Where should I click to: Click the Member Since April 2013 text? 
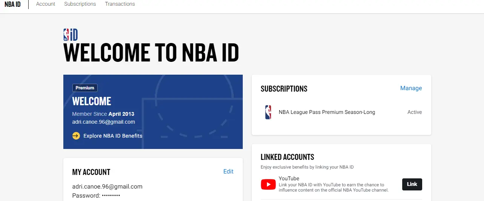point(103,114)
